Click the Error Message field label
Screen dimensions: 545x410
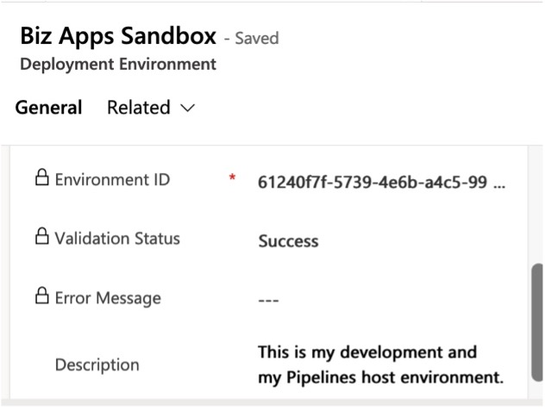pos(108,298)
